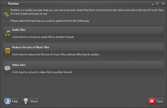The height and width of the screenshot is (108, 167).
Task: Choose the Video Files conversion option
Action: pyautogui.click(x=83, y=69)
